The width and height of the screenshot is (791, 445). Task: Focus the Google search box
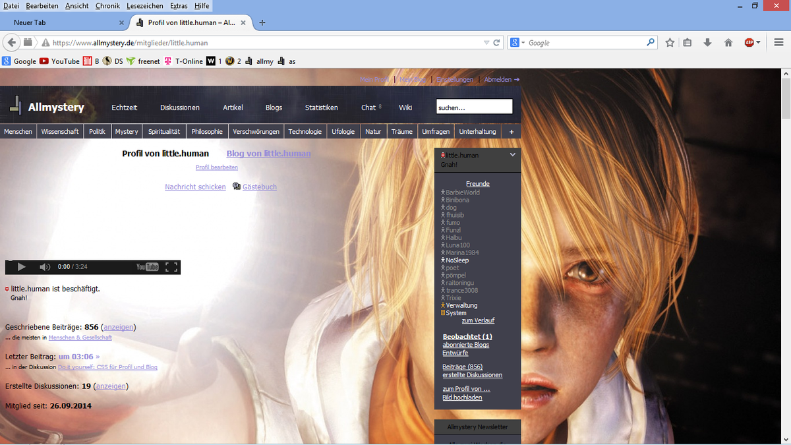click(585, 42)
